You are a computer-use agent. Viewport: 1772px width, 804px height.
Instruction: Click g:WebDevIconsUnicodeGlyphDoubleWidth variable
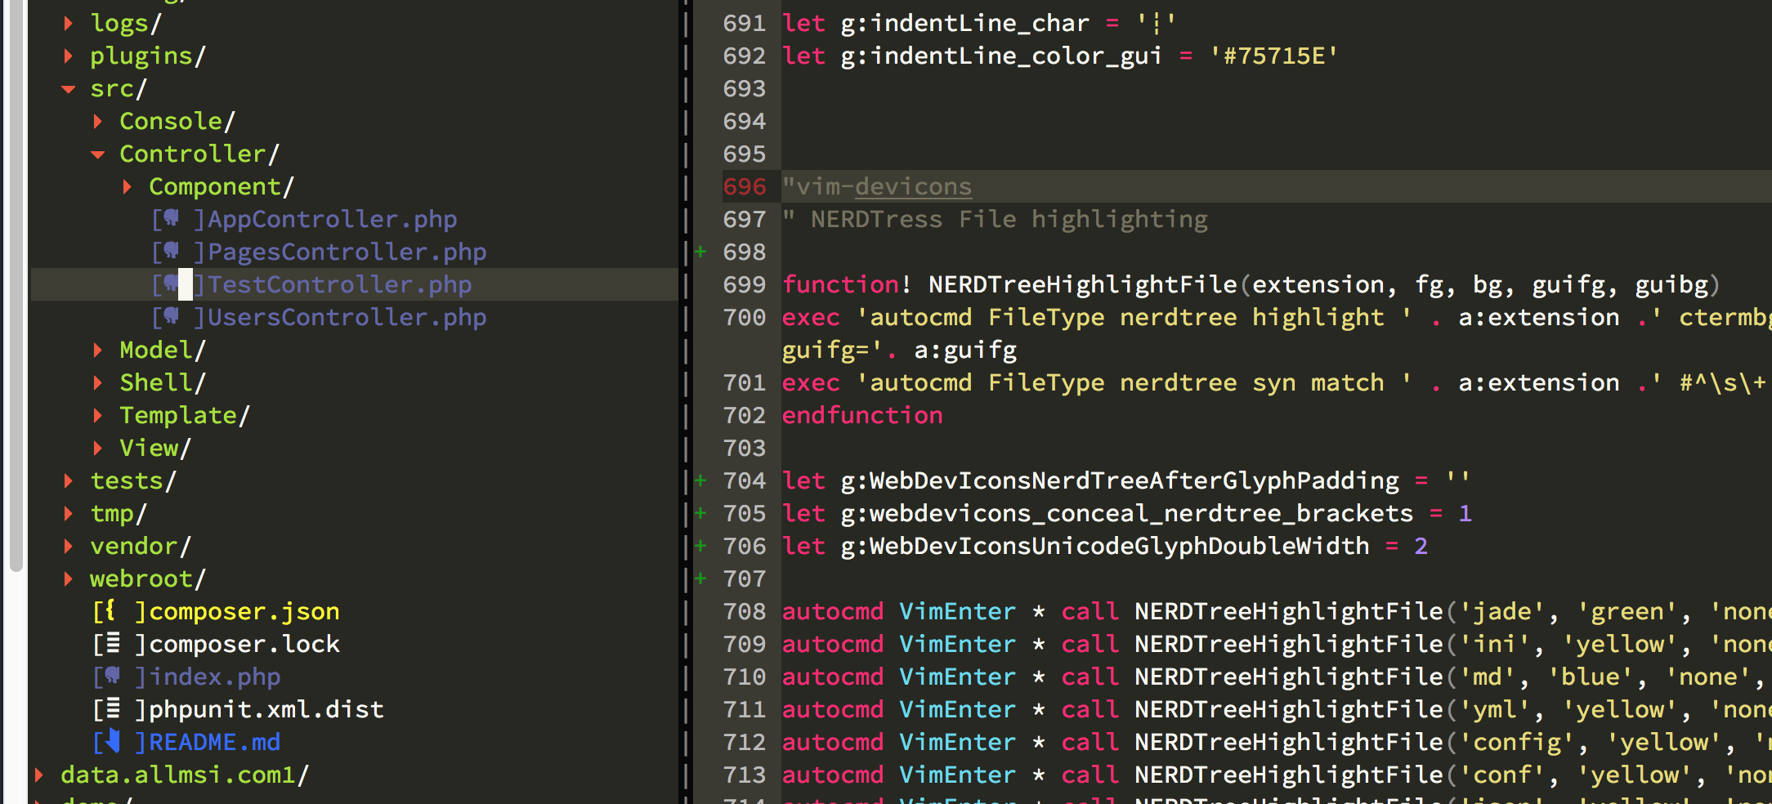pyautogui.click(x=1105, y=546)
